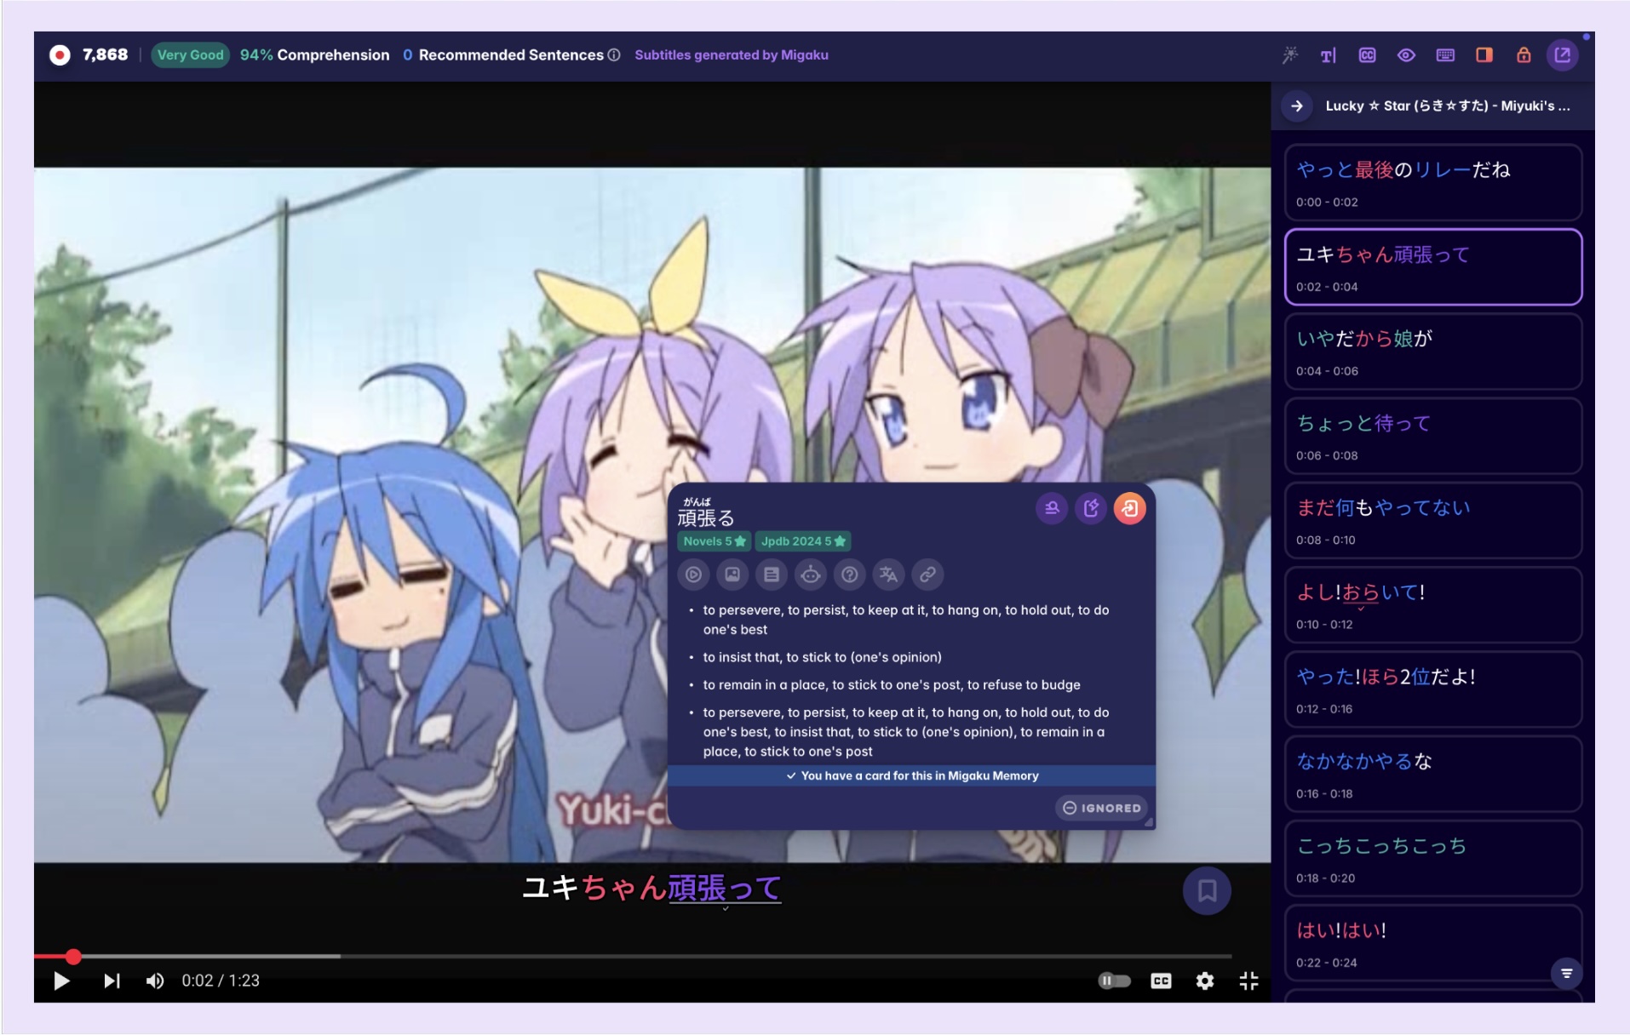Click the video progress bar scrubber
The width and height of the screenshot is (1630, 1035).
click(73, 957)
